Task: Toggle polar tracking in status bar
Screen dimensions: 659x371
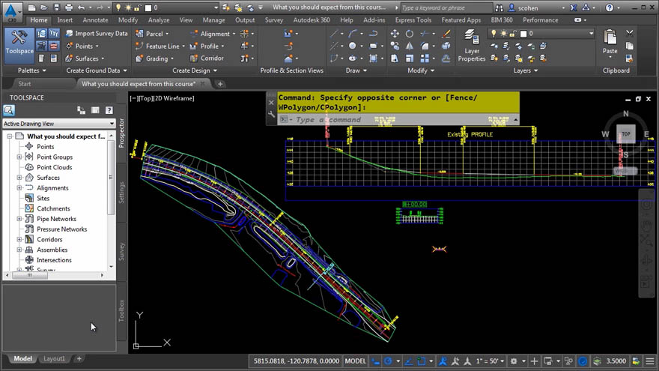Action: [388, 361]
